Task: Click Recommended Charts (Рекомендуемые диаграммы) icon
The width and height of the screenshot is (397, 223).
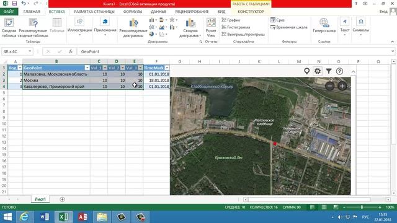Action: (x=133, y=28)
